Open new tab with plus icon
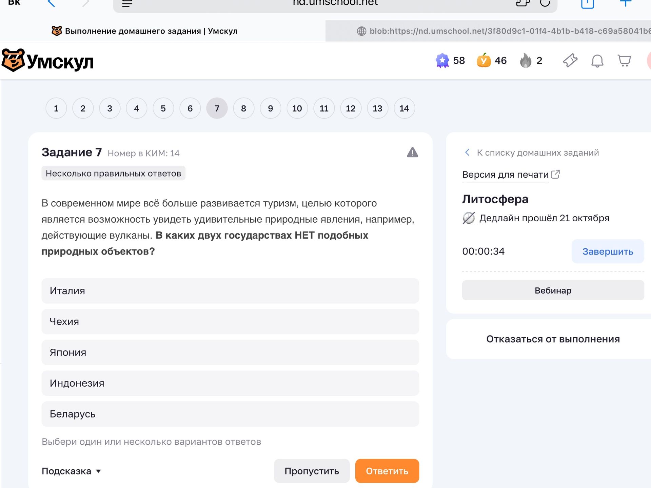This screenshot has width=651, height=488. point(626,3)
